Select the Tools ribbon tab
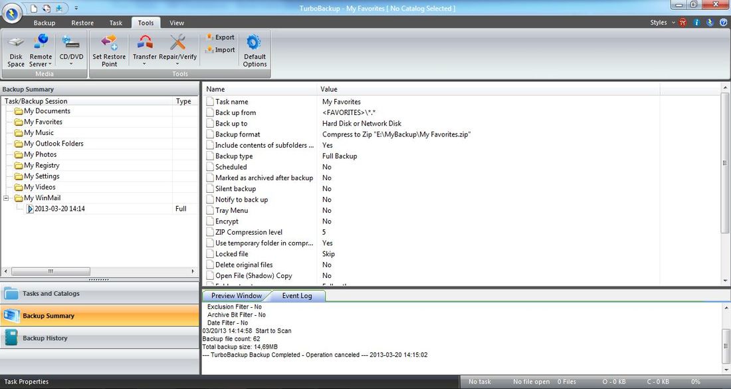Screen dimensions: 731x389 (x=146, y=23)
